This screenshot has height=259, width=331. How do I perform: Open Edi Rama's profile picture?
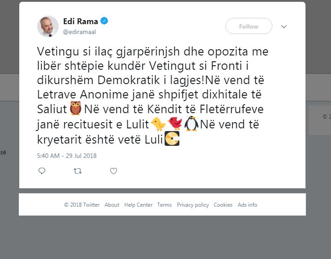click(x=48, y=26)
